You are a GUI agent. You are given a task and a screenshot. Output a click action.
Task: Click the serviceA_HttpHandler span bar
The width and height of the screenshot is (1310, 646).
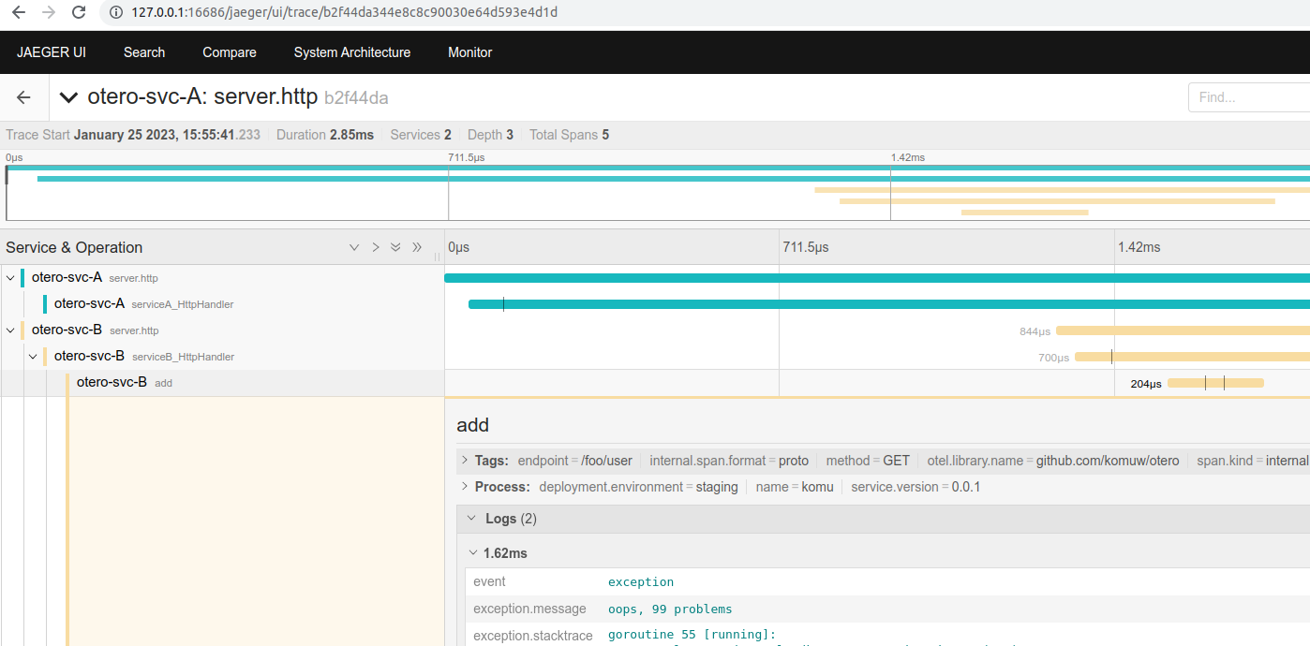(889, 304)
